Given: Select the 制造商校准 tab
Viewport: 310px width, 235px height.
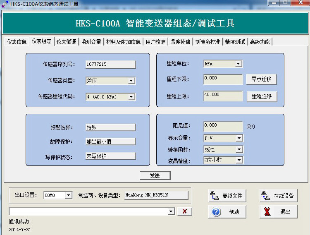Looking at the screenshot, I should click(207, 42).
